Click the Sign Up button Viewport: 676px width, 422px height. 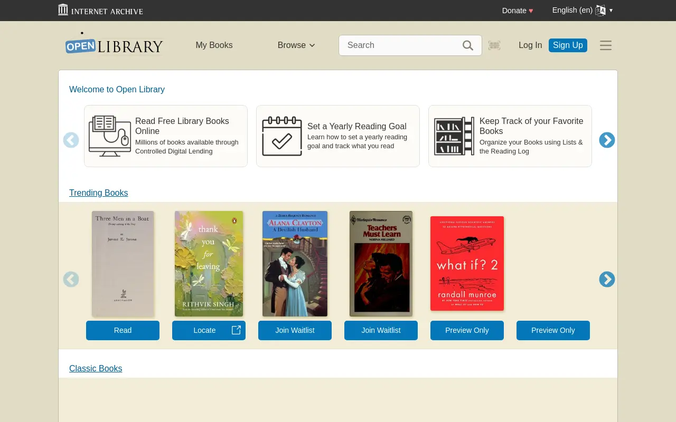click(x=568, y=45)
